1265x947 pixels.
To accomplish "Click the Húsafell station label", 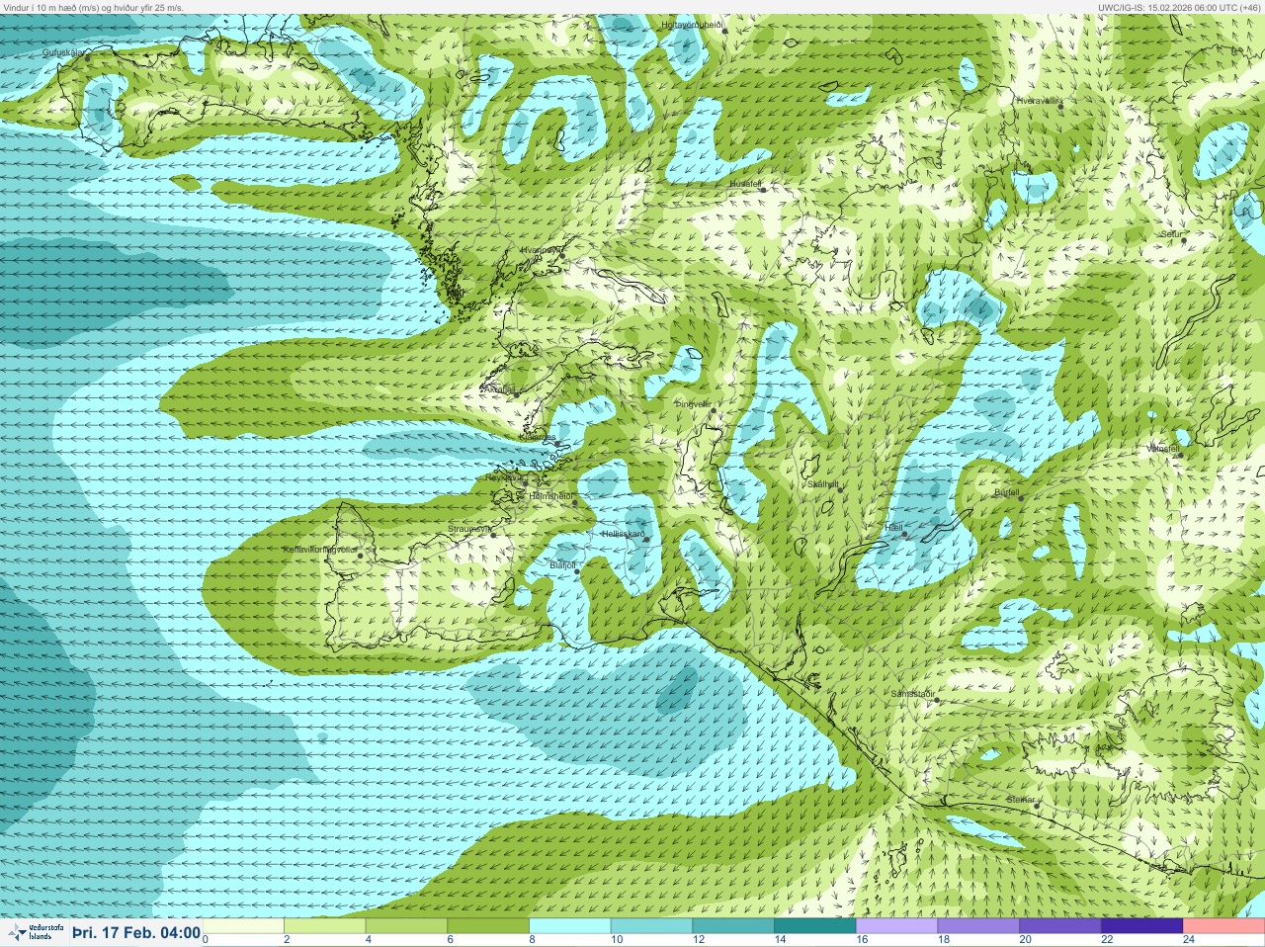I will tap(746, 184).
